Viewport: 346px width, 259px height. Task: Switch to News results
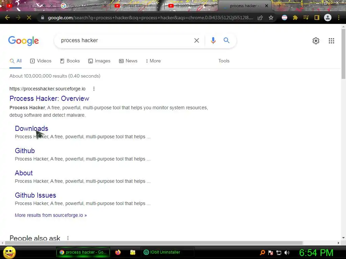coord(128,61)
